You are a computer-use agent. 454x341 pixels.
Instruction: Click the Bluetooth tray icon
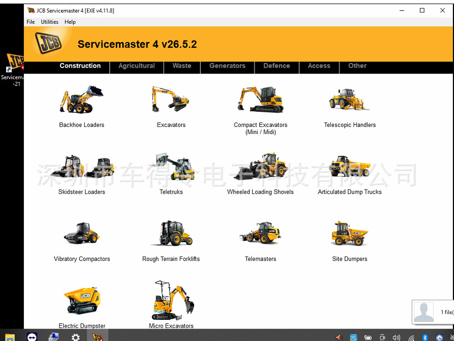point(425,337)
